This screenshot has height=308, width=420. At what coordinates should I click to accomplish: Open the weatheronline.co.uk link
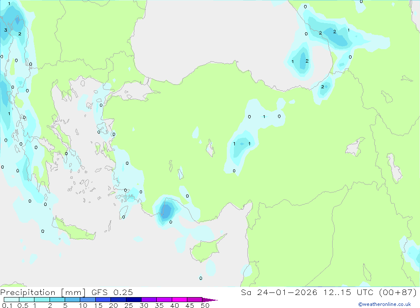click(385, 304)
